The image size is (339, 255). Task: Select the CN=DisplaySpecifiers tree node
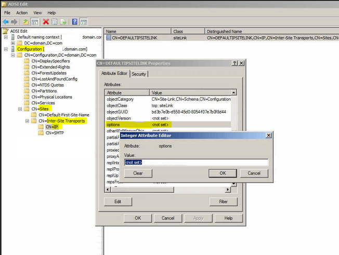coord(50,61)
